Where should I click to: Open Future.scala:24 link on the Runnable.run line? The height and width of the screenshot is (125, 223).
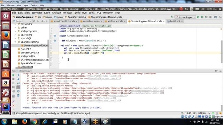point(107,98)
